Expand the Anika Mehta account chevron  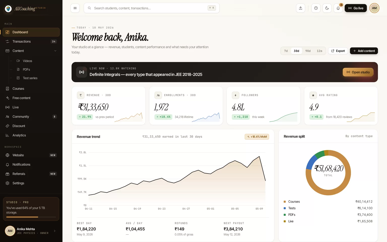55,231
